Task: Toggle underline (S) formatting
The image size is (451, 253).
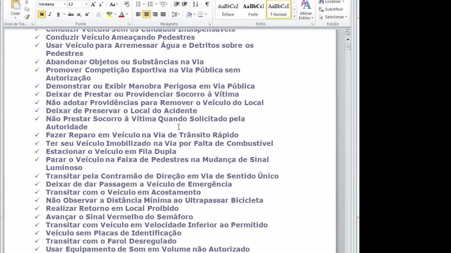Action: (58, 14)
